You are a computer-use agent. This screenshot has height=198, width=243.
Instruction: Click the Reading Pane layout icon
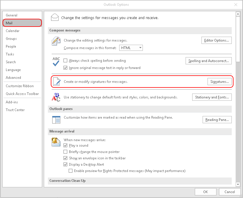click(x=56, y=120)
